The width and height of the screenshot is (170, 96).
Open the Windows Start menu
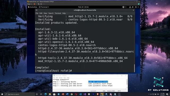2,94
